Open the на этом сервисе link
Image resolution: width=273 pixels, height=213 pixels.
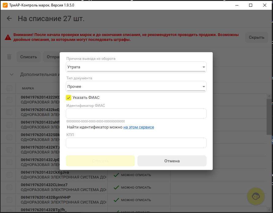click(x=139, y=127)
